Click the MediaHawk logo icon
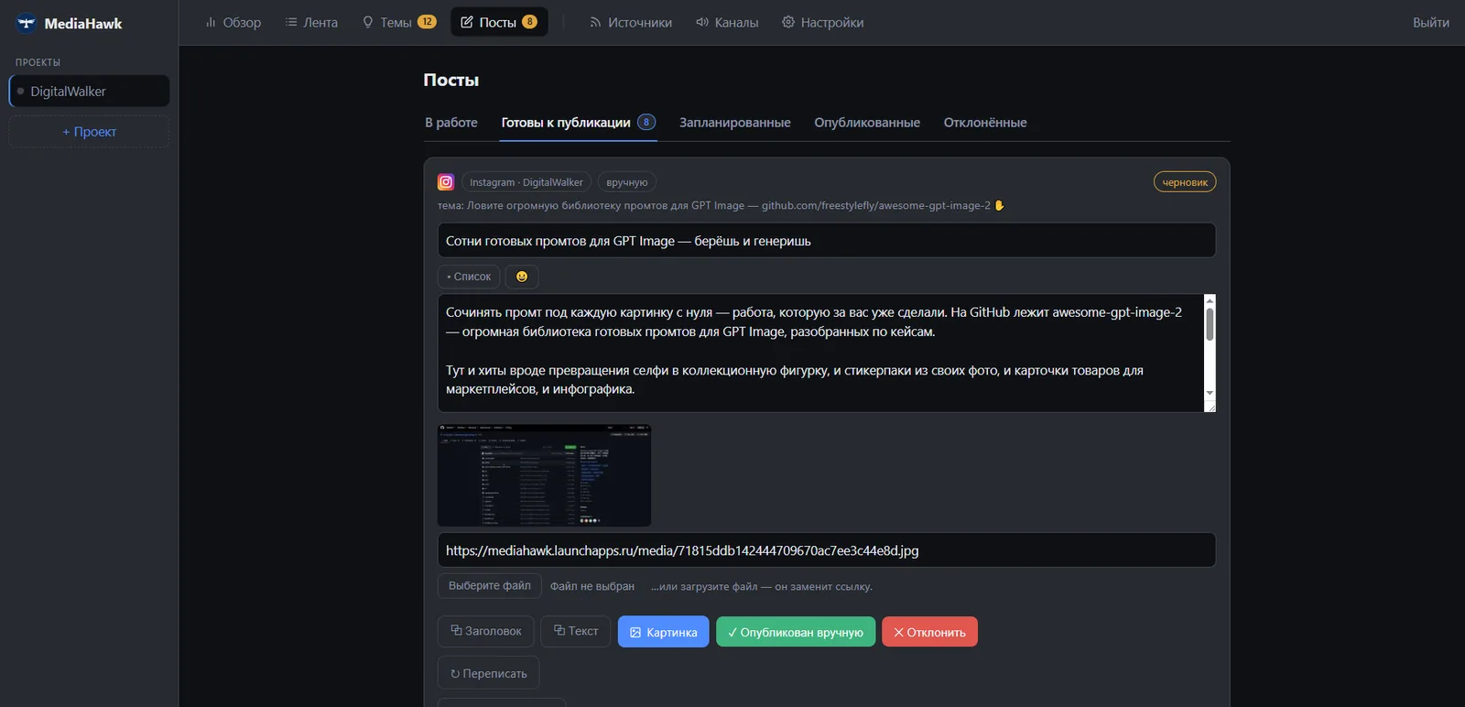This screenshot has width=1465, height=707. tap(27, 23)
